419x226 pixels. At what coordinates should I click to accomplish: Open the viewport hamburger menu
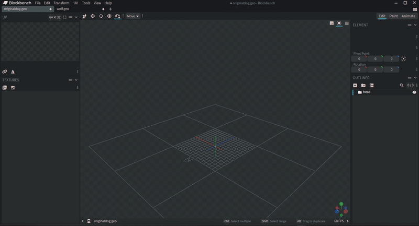click(x=347, y=23)
